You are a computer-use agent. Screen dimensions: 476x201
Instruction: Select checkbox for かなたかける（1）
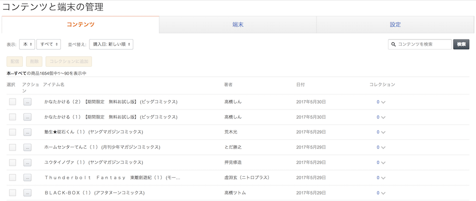(x=12, y=117)
